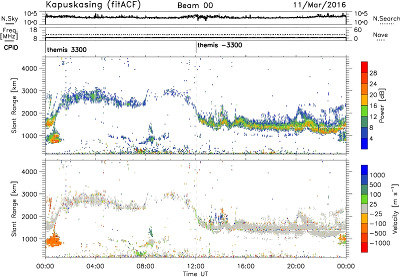Click the '60' Nave axis label
The width and height of the screenshot is (400, 277).
[x=357, y=30]
